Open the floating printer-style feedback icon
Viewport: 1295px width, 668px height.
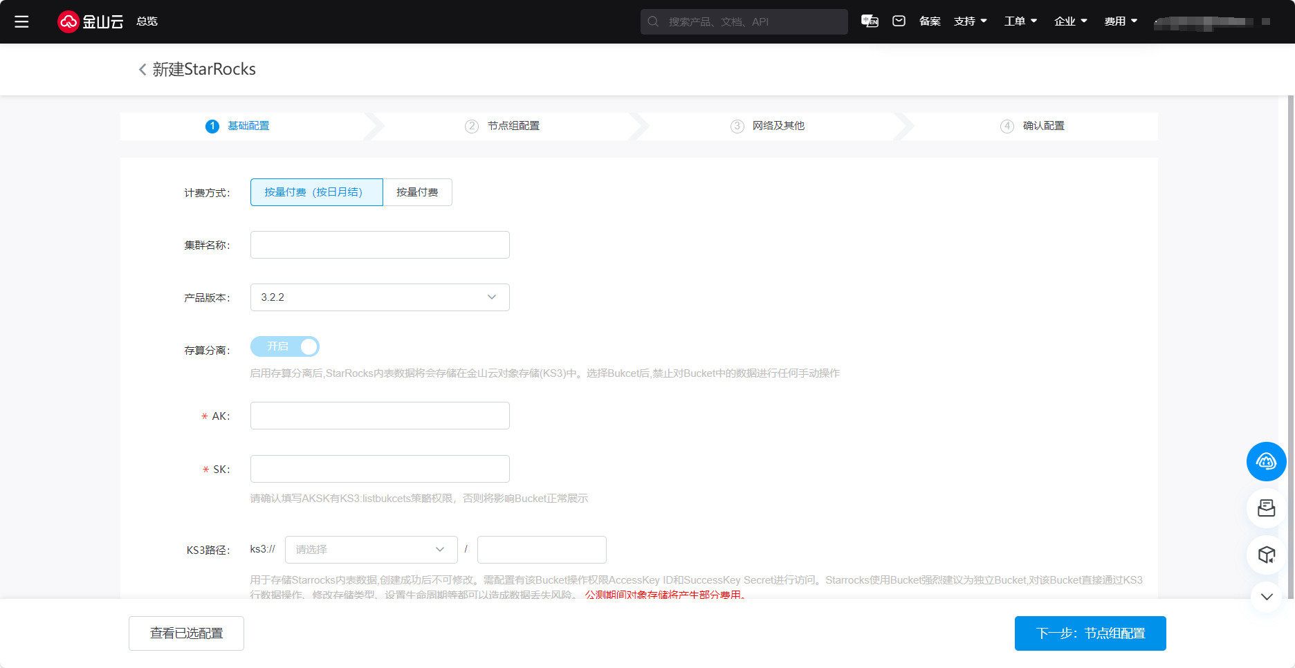click(x=1266, y=508)
